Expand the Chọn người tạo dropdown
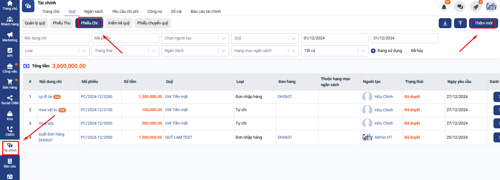 point(195,38)
